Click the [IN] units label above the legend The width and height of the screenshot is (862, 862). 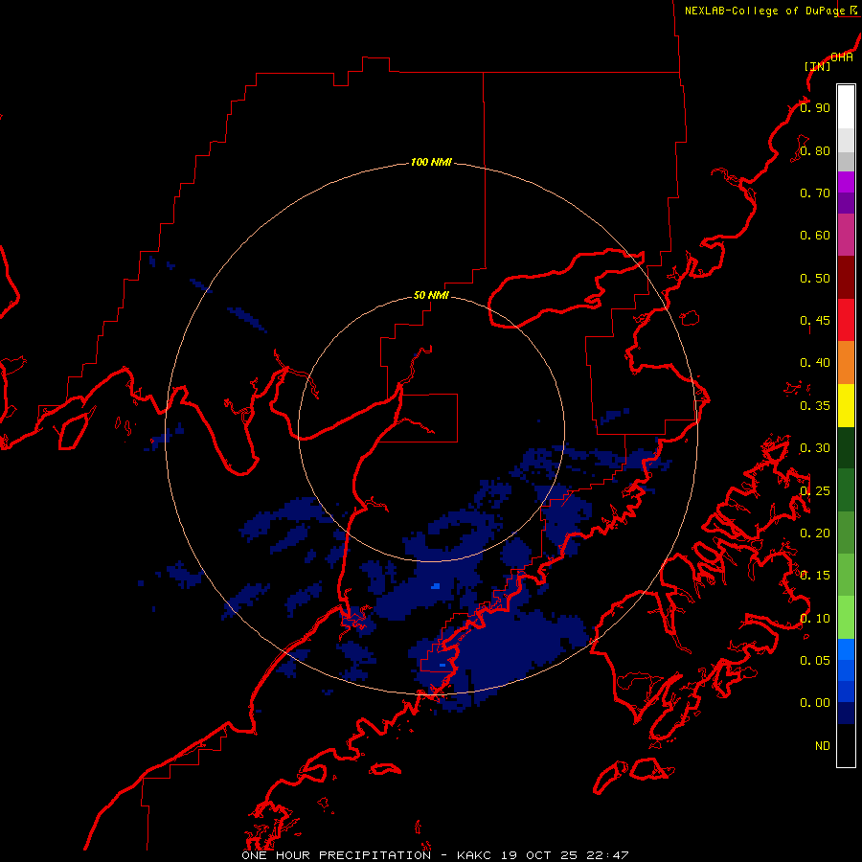(x=818, y=66)
